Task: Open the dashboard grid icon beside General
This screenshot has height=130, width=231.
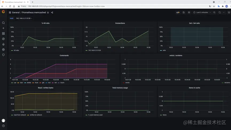Action: tap(10, 13)
